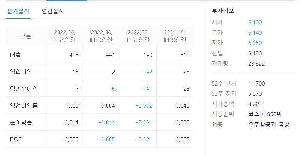Click the 업종 label
The image size is (301, 156).
217,124
